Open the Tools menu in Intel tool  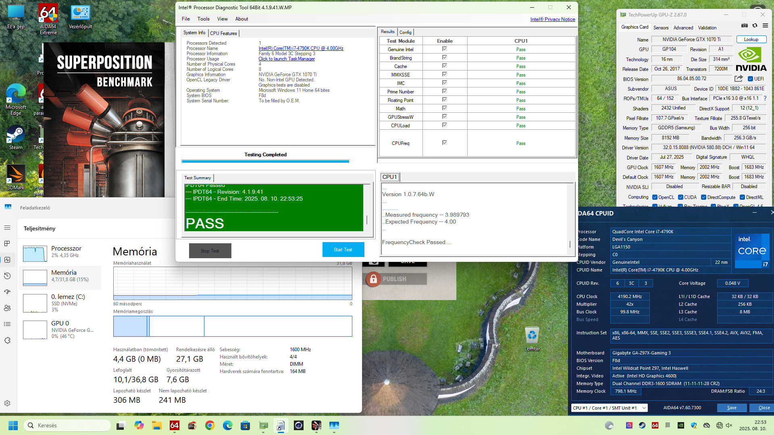[203, 19]
